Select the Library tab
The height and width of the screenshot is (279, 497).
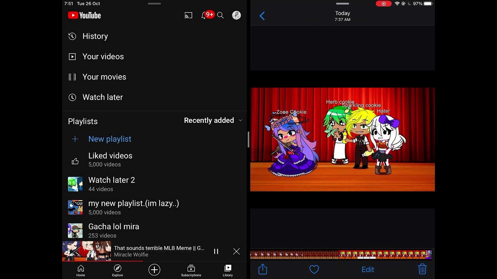point(228,270)
